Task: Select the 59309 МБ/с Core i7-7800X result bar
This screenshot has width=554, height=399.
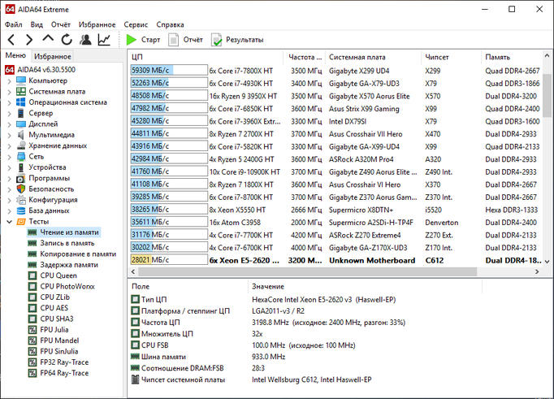Action: (x=169, y=71)
